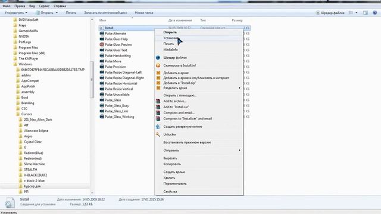The image size is (381, 214).
Task: Select the Pulse Unavailable file
Action: [x=117, y=95]
